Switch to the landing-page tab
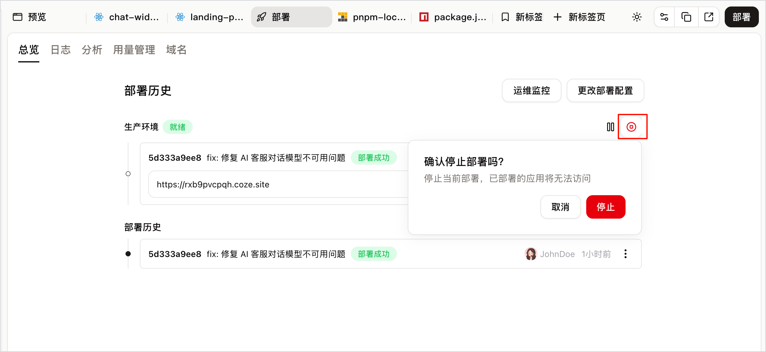The height and width of the screenshot is (352, 766). click(210, 17)
